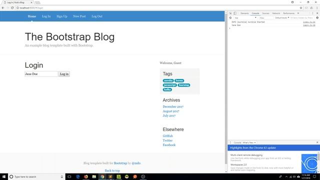Open August 2017 archive
This screenshot has height=180, width=320.
pos(171,111)
